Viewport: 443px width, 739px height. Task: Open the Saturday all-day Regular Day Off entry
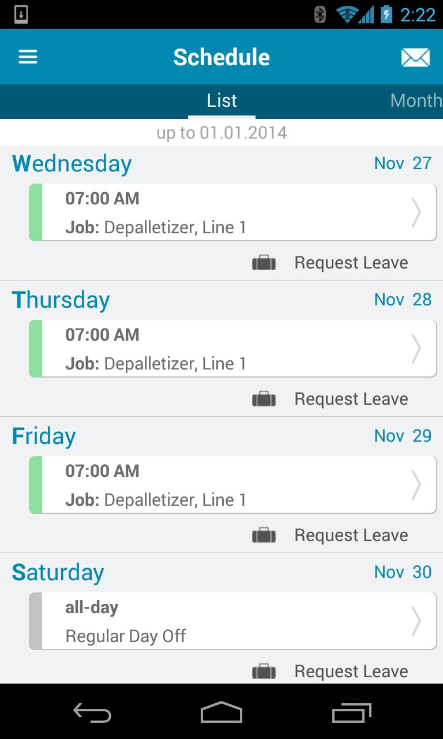tap(232, 621)
